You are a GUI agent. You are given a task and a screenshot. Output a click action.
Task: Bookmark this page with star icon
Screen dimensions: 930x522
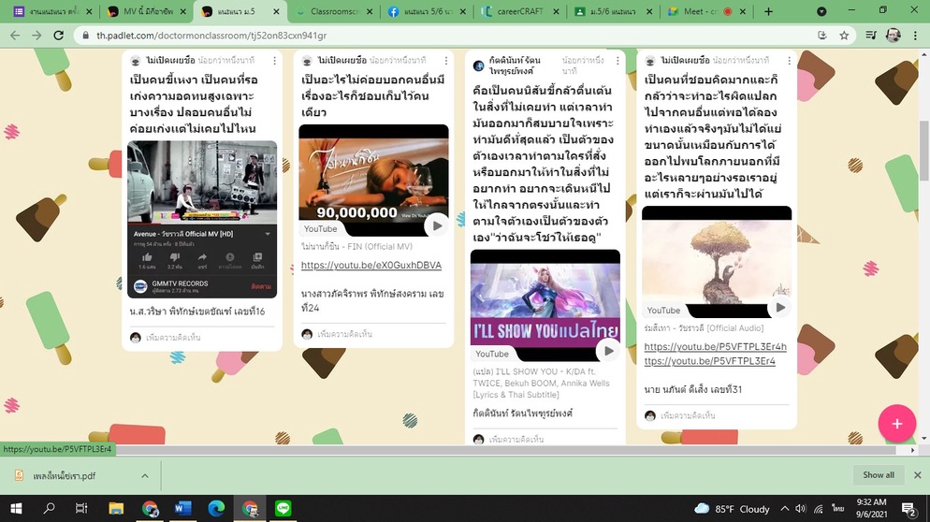click(844, 36)
